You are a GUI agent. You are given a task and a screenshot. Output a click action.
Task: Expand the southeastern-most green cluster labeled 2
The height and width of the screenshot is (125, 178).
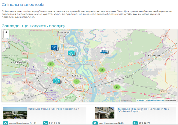(x=117, y=87)
